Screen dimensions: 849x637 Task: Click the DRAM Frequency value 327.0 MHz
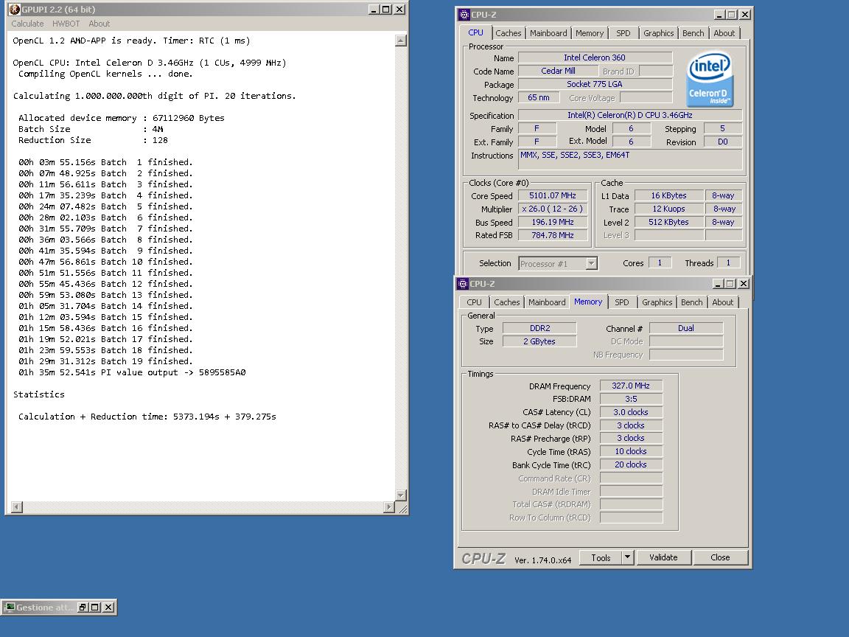pyautogui.click(x=631, y=386)
